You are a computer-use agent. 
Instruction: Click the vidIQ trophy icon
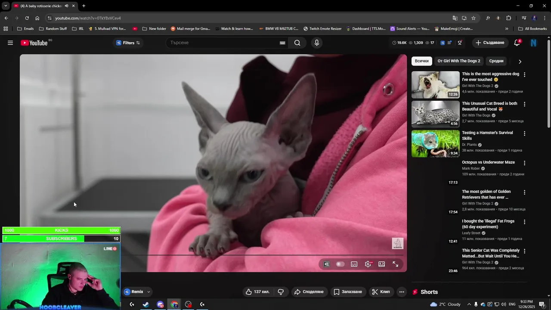(x=460, y=43)
